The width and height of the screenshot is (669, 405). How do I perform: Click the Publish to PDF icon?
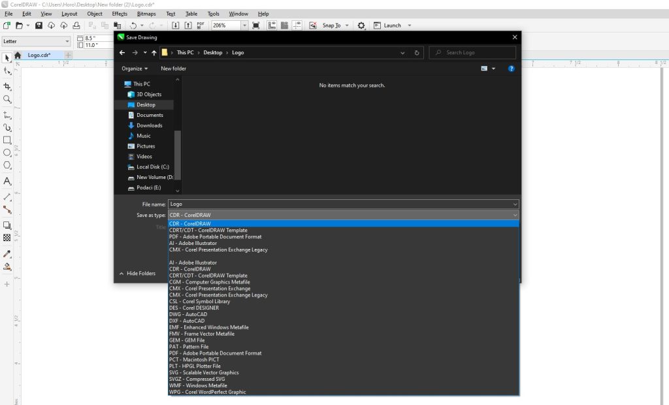pos(201,25)
